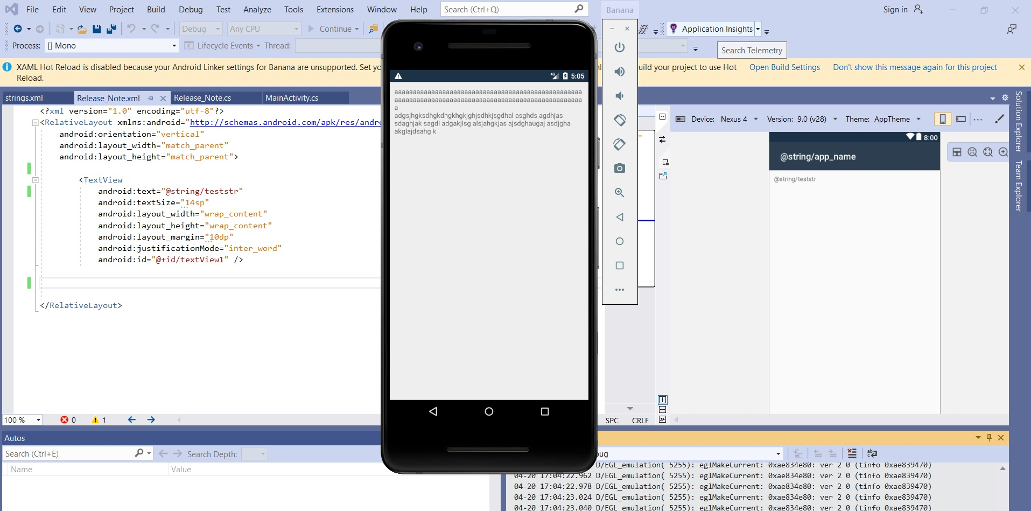Click Don't show this message again link
The width and height of the screenshot is (1031, 511).
coord(915,67)
